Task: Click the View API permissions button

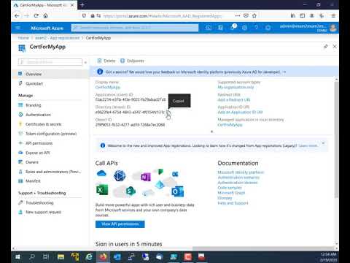Action: (x=120, y=224)
